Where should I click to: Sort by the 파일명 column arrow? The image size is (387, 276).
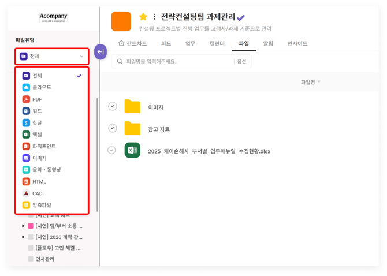tap(319, 82)
